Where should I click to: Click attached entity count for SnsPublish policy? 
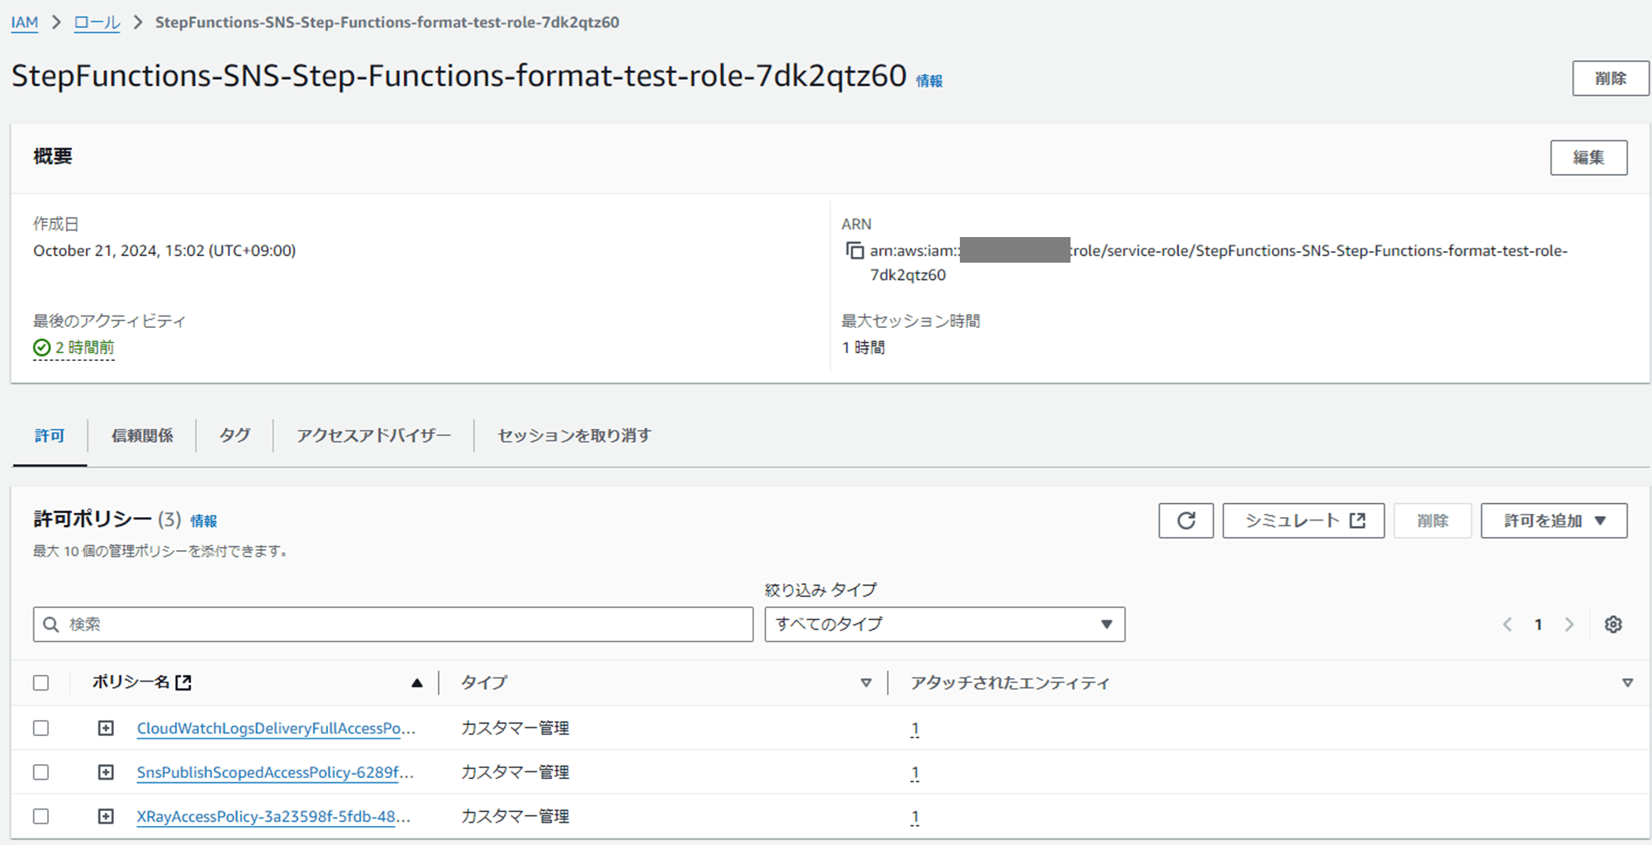pyautogui.click(x=915, y=773)
